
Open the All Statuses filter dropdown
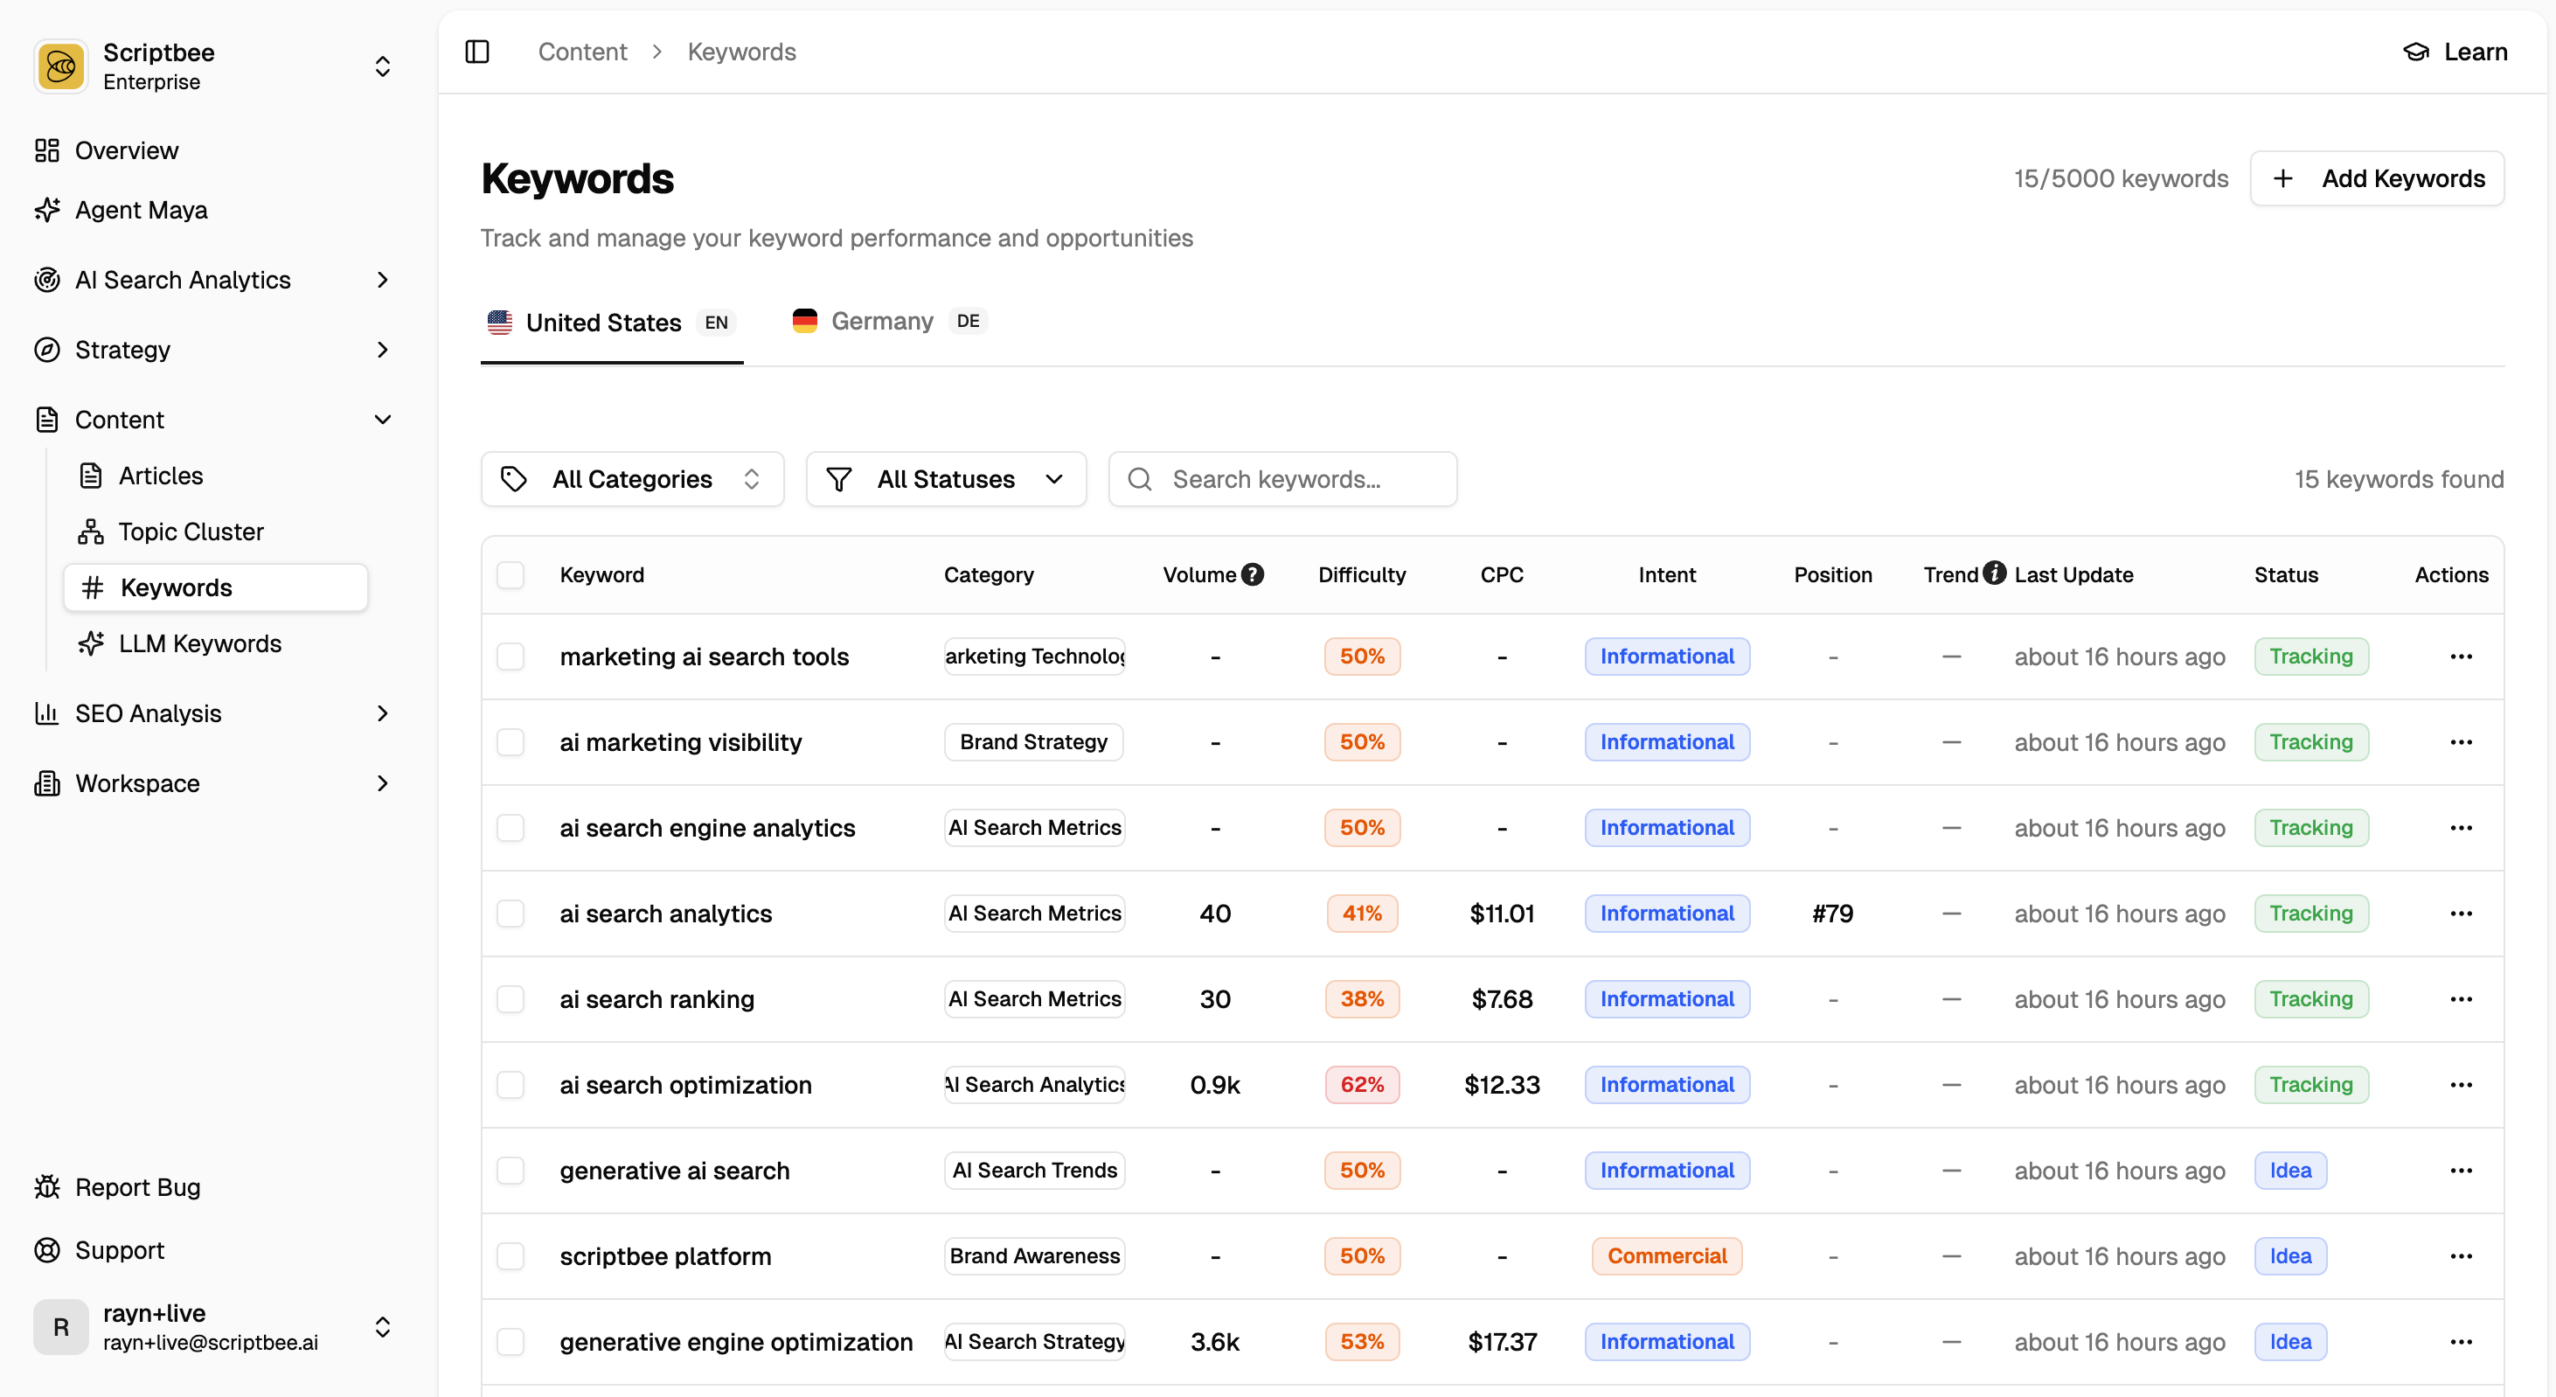click(x=946, y=479)
